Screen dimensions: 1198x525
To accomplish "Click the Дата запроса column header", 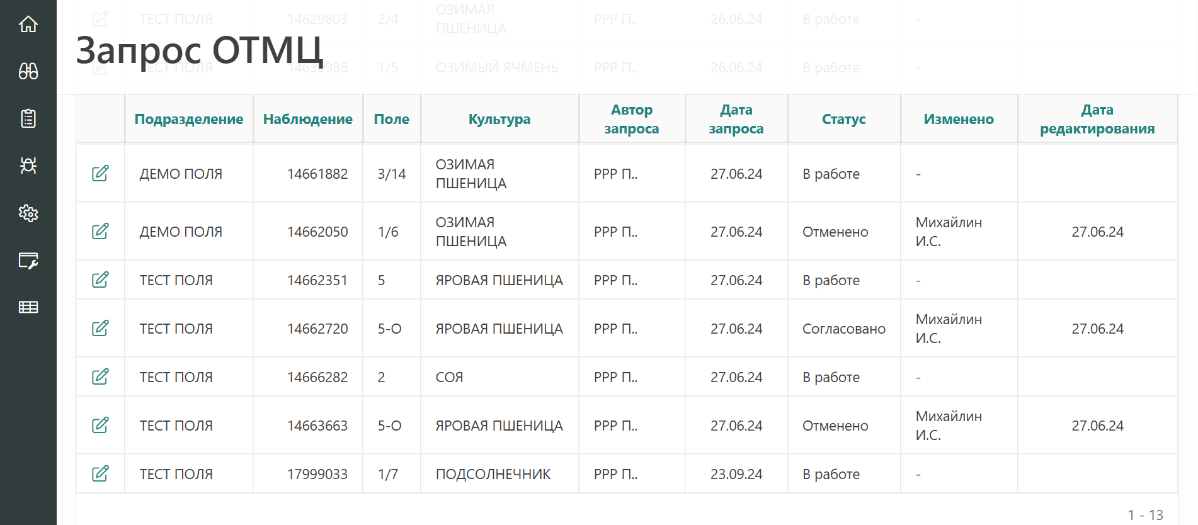I will 736,119.
